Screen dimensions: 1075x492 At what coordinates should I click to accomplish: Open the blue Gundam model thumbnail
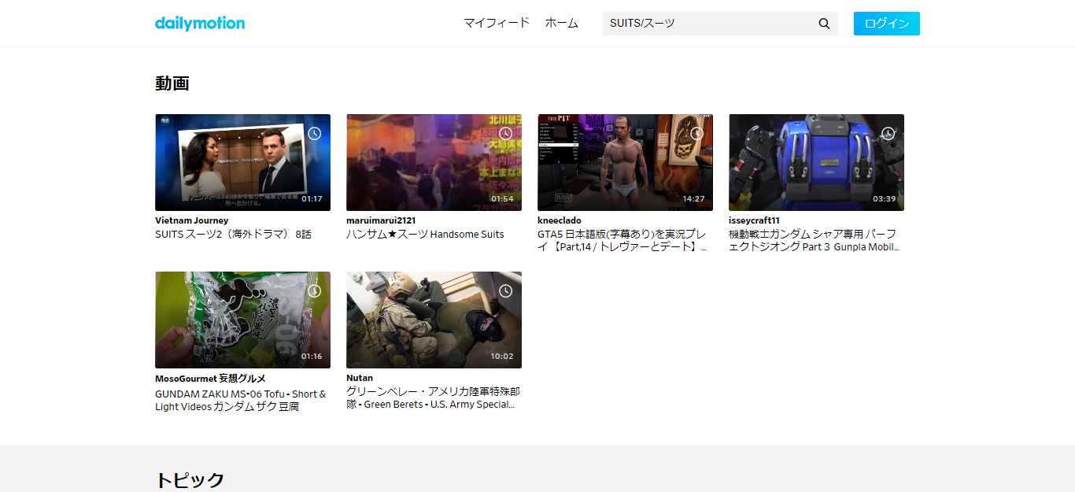pyautogui.click(x=816, y=162)
